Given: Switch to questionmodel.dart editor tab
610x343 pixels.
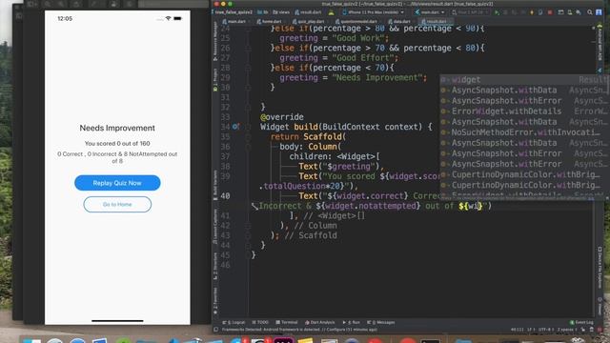Looking at the screenshot, I should (x=356, y=21).
